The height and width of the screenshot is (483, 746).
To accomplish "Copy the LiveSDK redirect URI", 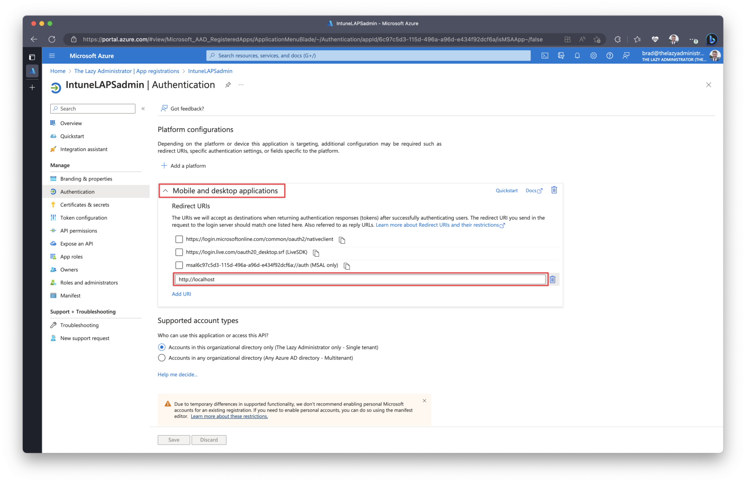I will coord(316,253).
